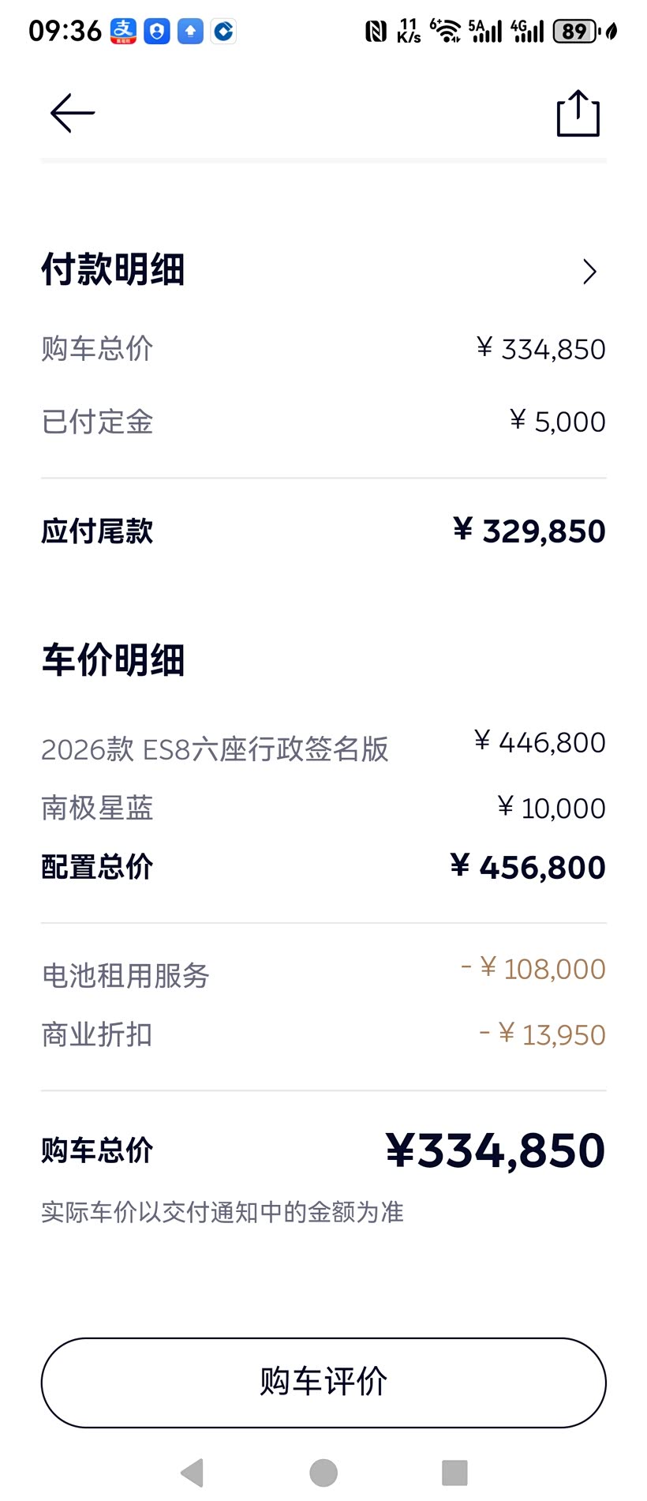Select the 应付尾款 ¥329,850 amount

[x=529, y=531]
